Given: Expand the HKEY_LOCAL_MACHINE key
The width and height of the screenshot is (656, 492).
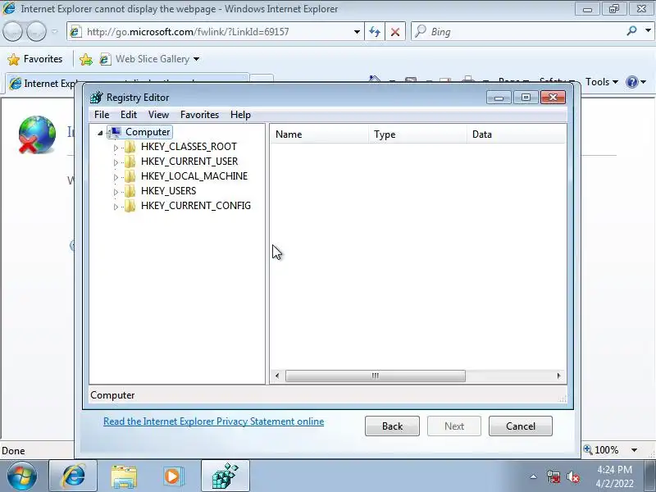Looking at the screenshot, I should 116,177.
